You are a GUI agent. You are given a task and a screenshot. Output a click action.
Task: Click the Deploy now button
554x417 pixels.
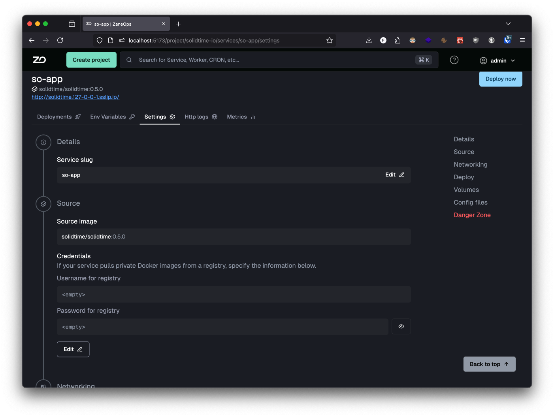click(501, 79)
